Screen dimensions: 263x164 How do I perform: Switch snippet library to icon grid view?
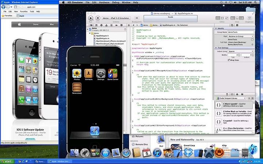click(x=249, y=98)
